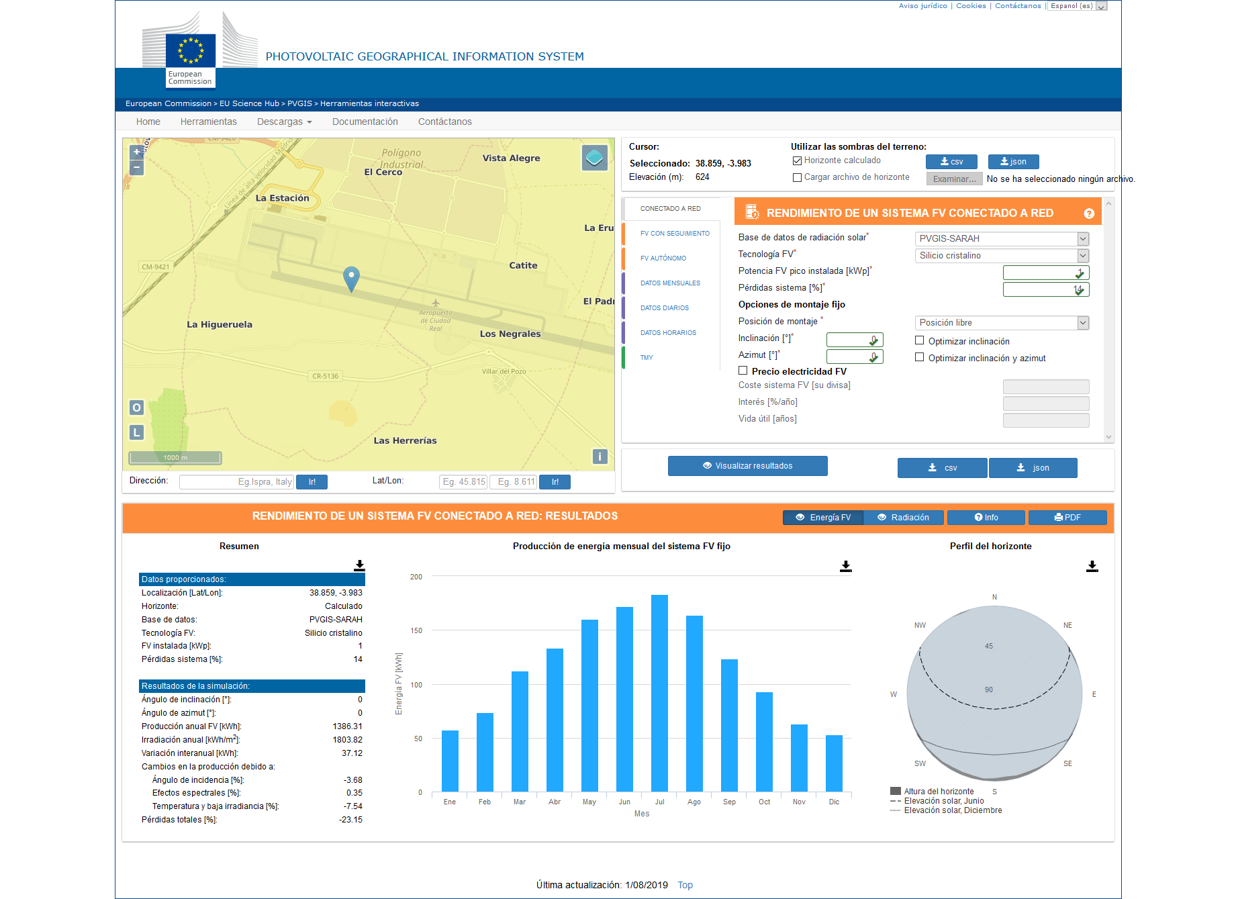1236x899 pixels.
Task: Open the Descargas menu
Action: 283,122
